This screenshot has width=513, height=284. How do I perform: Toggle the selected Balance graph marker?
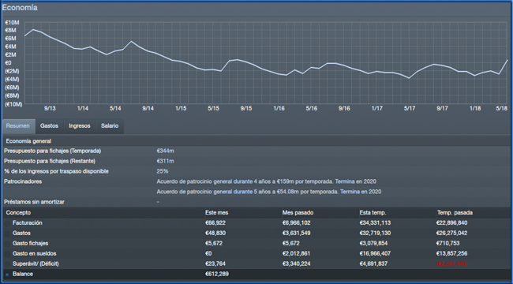click(x=7, y=275)
